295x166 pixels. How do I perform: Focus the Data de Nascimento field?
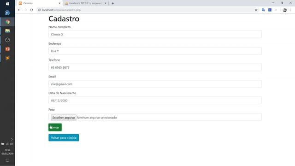[x=155, y=101]
